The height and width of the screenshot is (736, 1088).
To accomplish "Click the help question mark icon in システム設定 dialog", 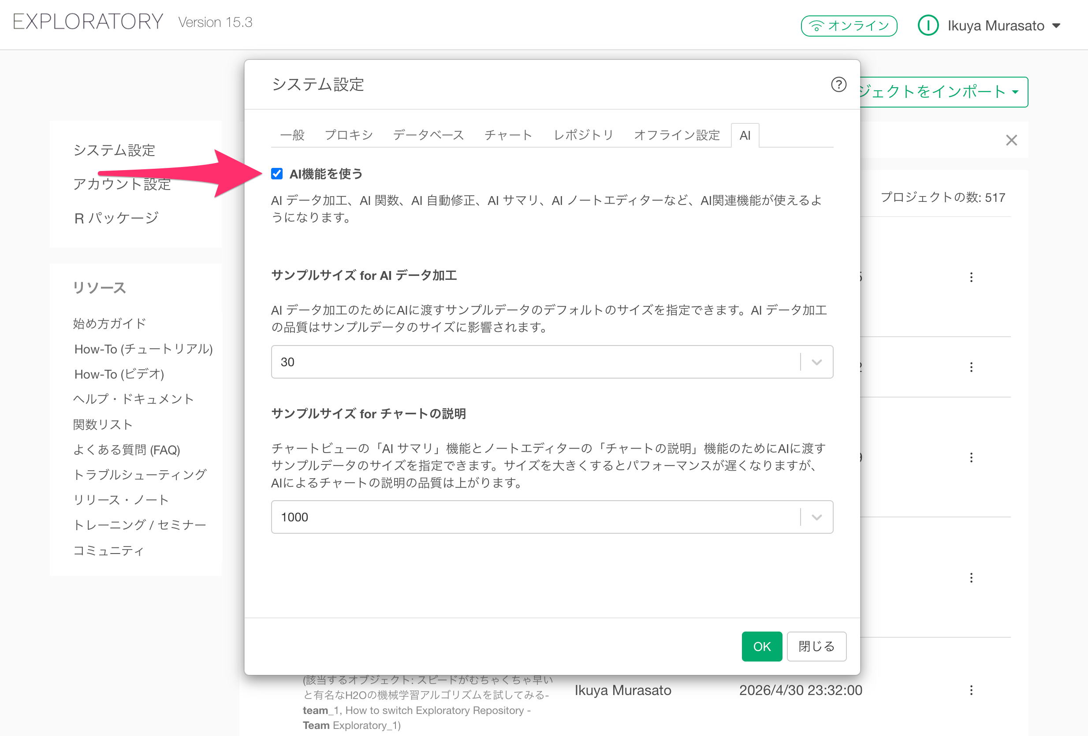I will pyautogui.click(x=838, y=85).
